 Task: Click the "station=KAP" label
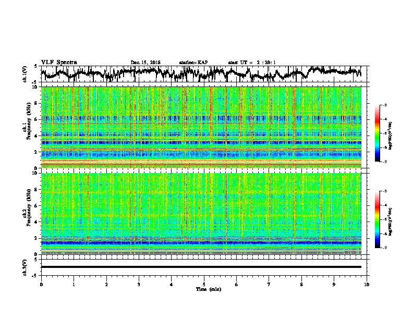tap(193, 63)
